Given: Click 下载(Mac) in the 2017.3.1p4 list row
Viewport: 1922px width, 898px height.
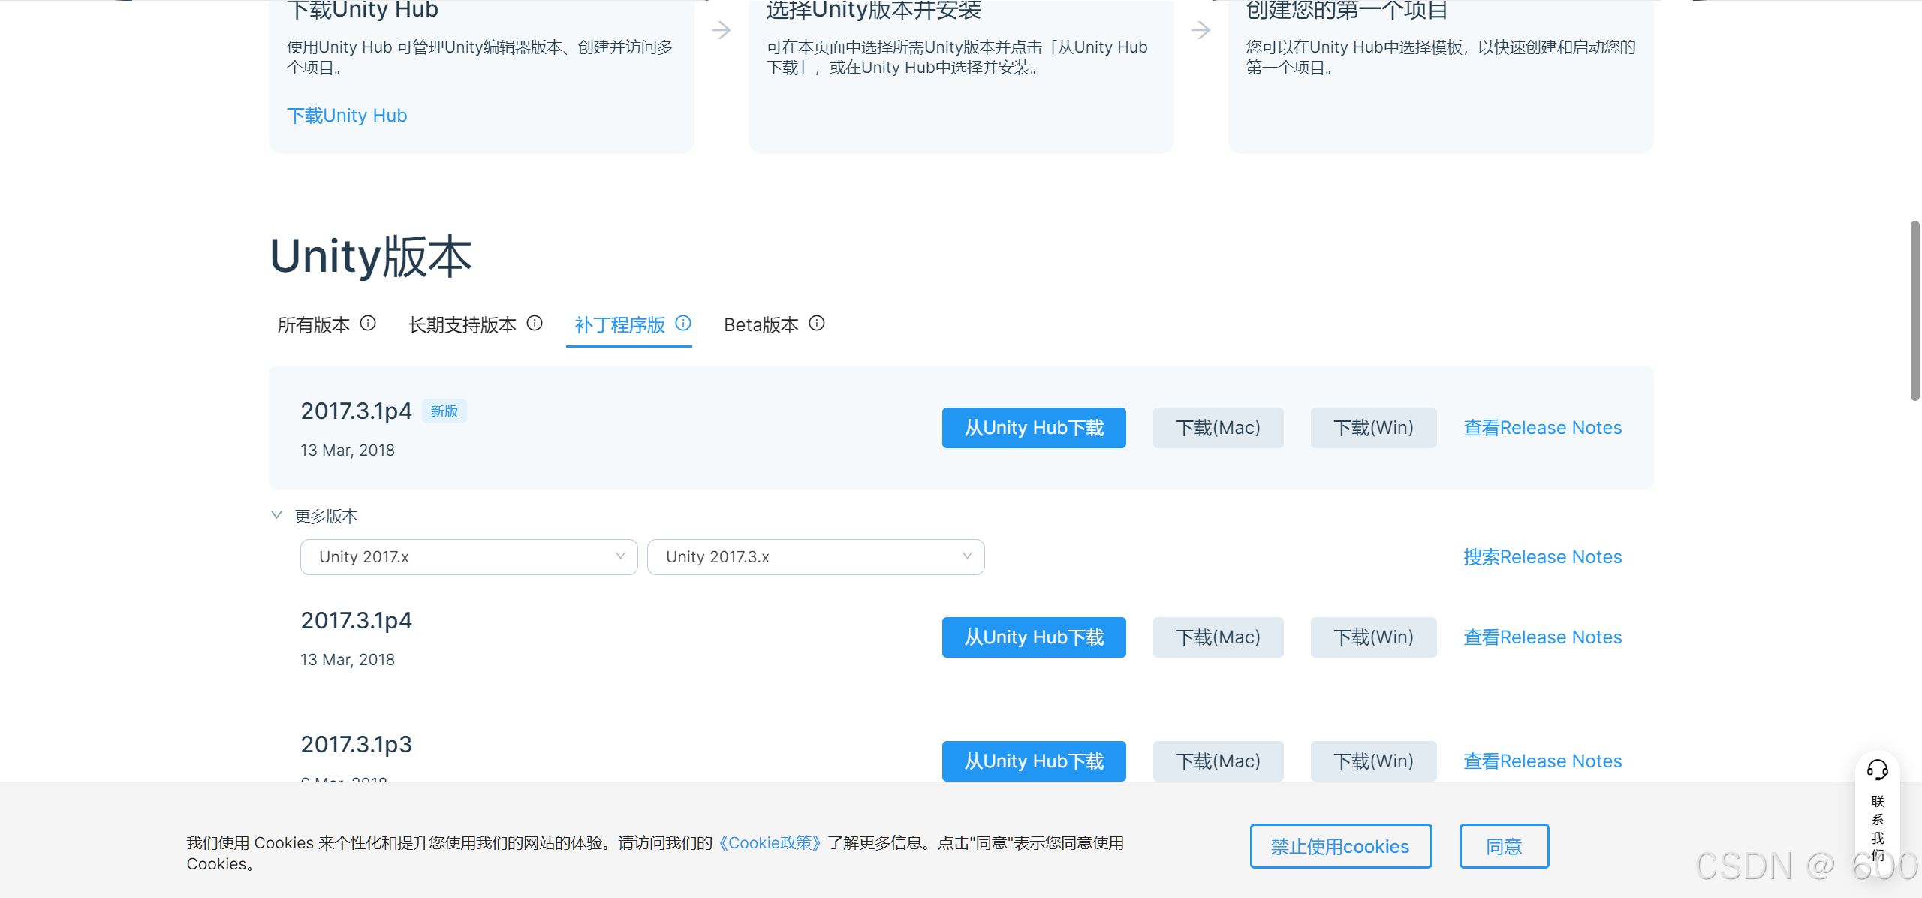Looking at the screenshot, I should point(1219,637).
